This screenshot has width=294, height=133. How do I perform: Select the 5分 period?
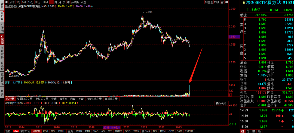(24, 2)
